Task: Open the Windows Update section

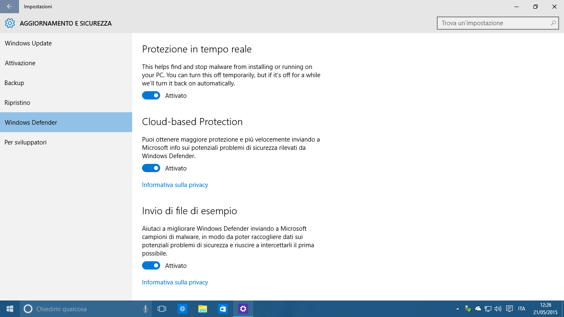Action: (x=66, y=43)
